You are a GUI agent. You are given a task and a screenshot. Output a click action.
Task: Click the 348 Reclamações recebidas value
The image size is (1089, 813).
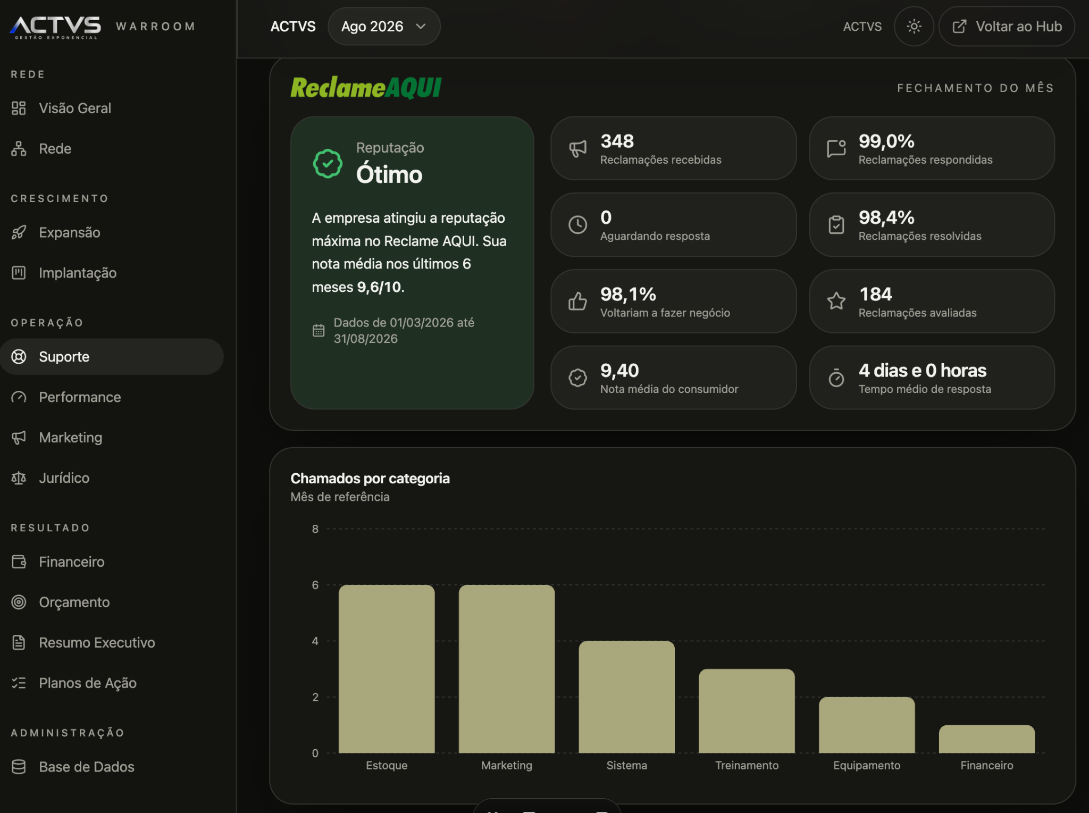click(x=617, y=141)
